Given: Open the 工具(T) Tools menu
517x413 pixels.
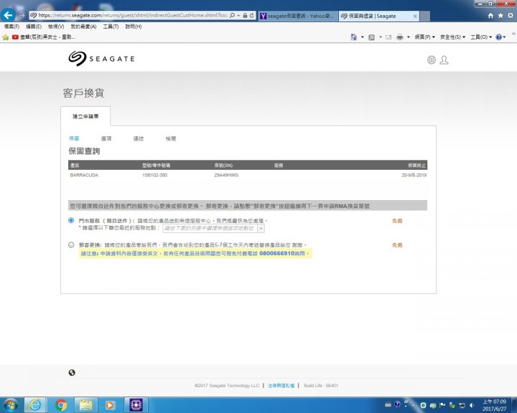Looking at the screenshot, I should click(x=111, y=27).
